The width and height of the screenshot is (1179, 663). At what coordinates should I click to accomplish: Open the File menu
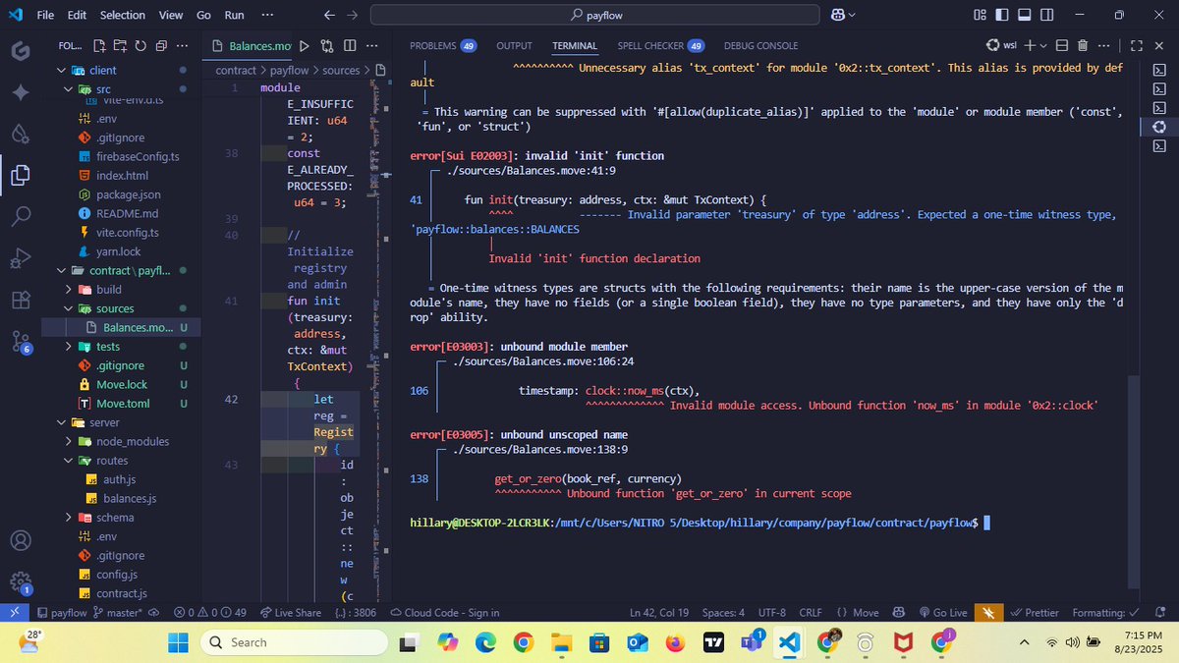click(45, 15)
